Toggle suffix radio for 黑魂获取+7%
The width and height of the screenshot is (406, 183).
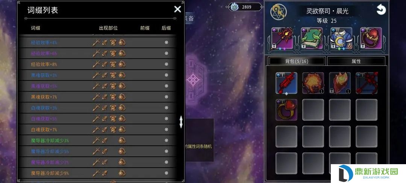pyautogui.click(x=167, y=97)
